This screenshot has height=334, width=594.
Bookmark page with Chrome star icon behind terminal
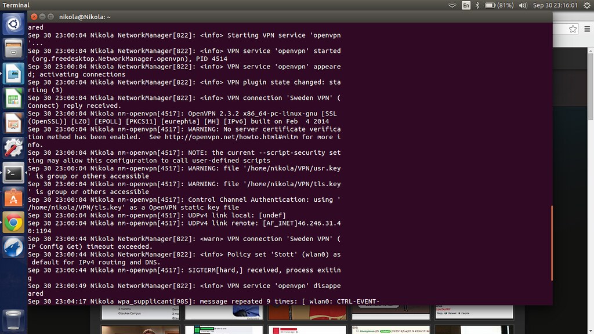click(573, 29)
